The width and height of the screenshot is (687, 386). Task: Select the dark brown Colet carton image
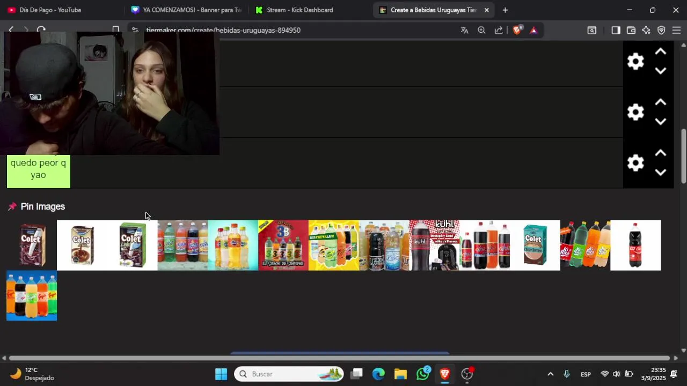(x=32, y=245)
